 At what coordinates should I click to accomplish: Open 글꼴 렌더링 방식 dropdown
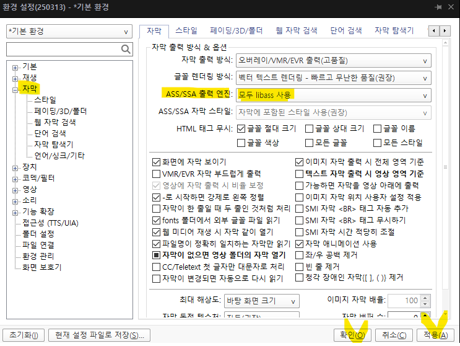[x=334, y=78]
